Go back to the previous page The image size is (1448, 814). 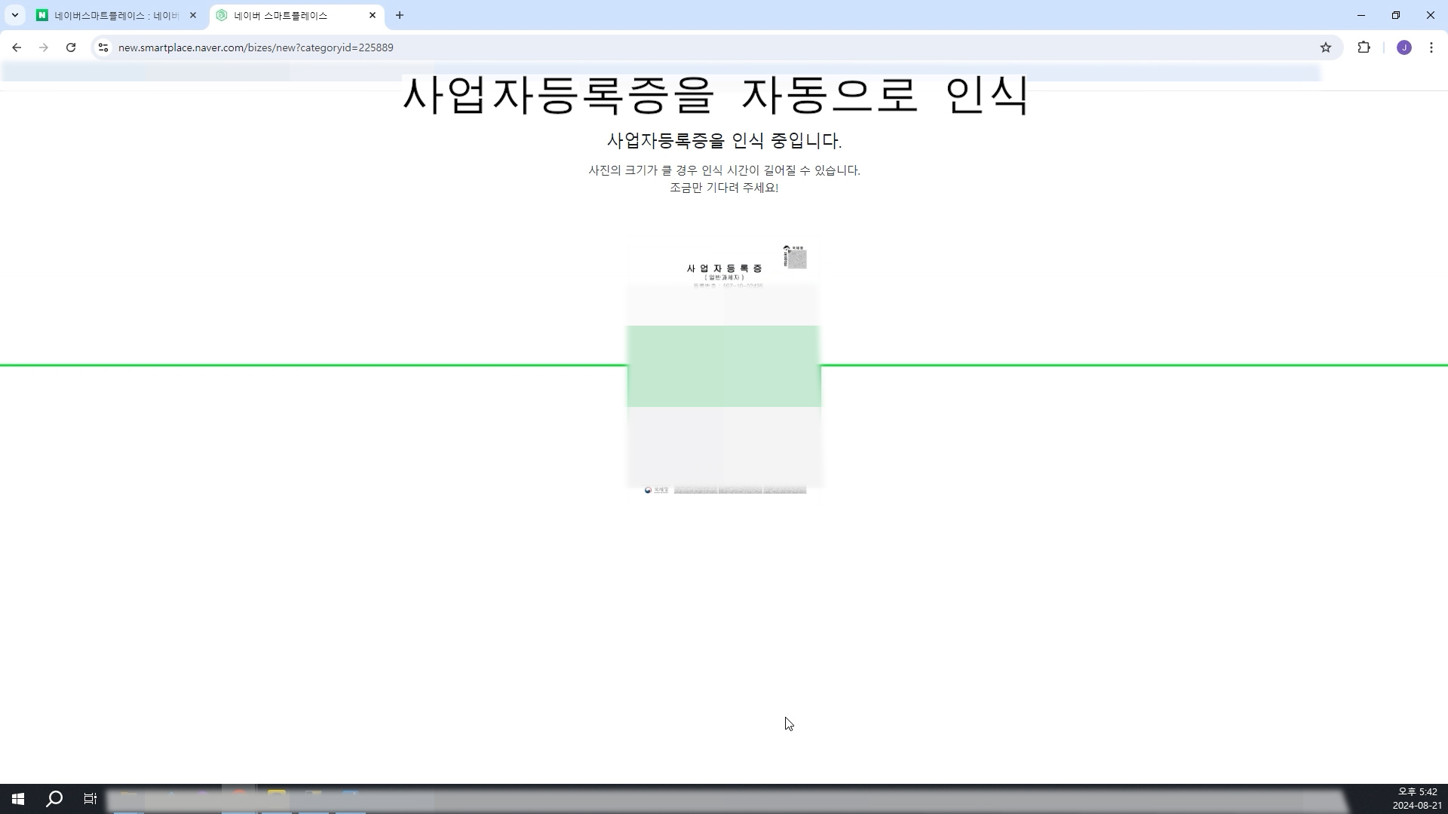click(17, 47)
